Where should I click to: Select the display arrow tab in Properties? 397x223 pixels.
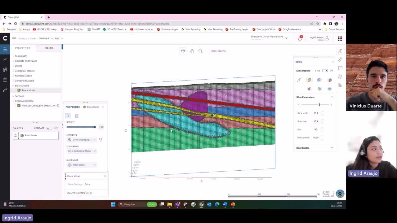(x=68, y=116)
